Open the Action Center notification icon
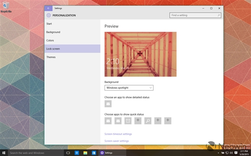The width and height of the screenshot is (251, 156). [x=236, y=153]
